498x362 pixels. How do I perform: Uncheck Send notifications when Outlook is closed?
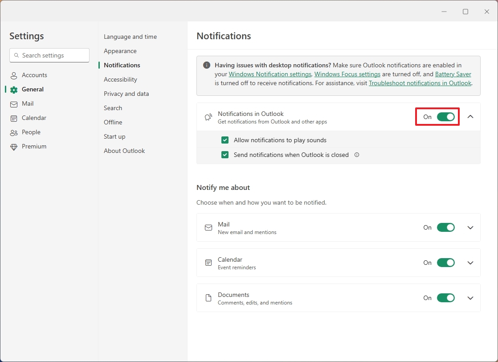tap(225, 154)
